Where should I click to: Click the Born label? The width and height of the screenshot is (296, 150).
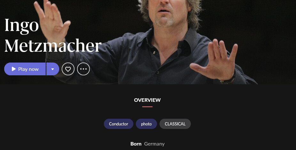tap(136, 144)
